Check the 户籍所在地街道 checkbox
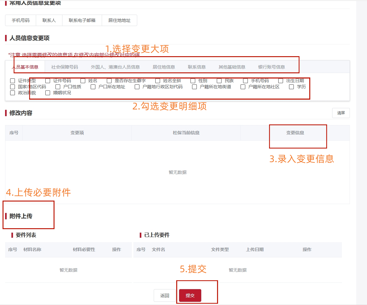This screenshot has width=367, height=305. click(195, 87)
